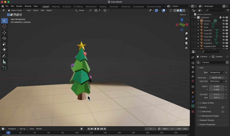Select the Move tool in the toolbar

[x=4, y=33]
